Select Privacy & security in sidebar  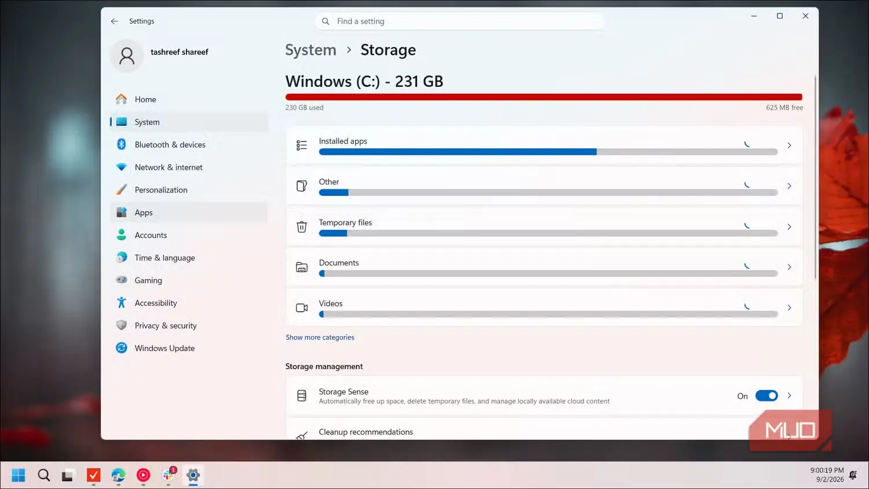click(189, 325)
